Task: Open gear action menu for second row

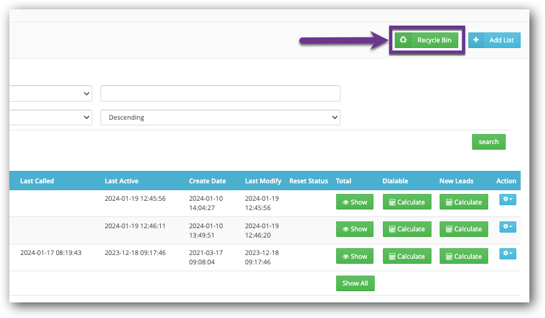Action: [x=508, y=227]
